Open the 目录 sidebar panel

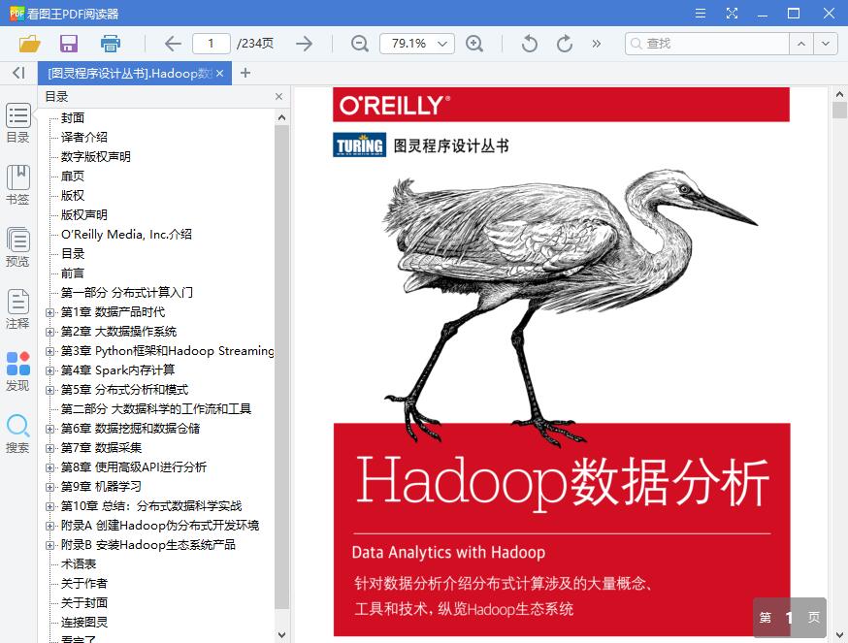(x=17, y=123)
